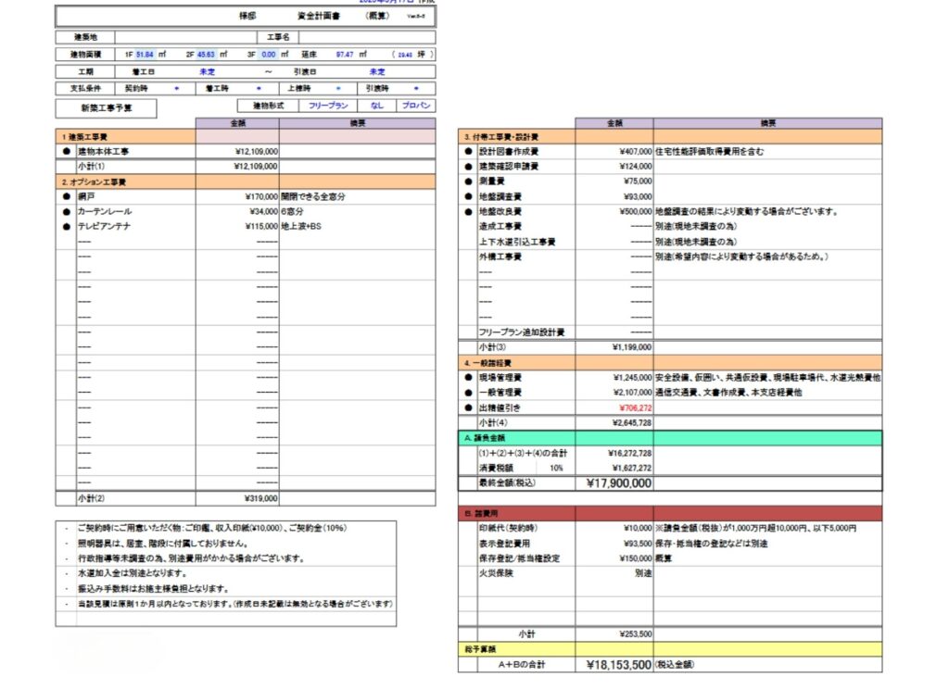Viewport: 949px width, 689px height.
Task: Click the note about 振込み手数料
Action: coord(153,589)
